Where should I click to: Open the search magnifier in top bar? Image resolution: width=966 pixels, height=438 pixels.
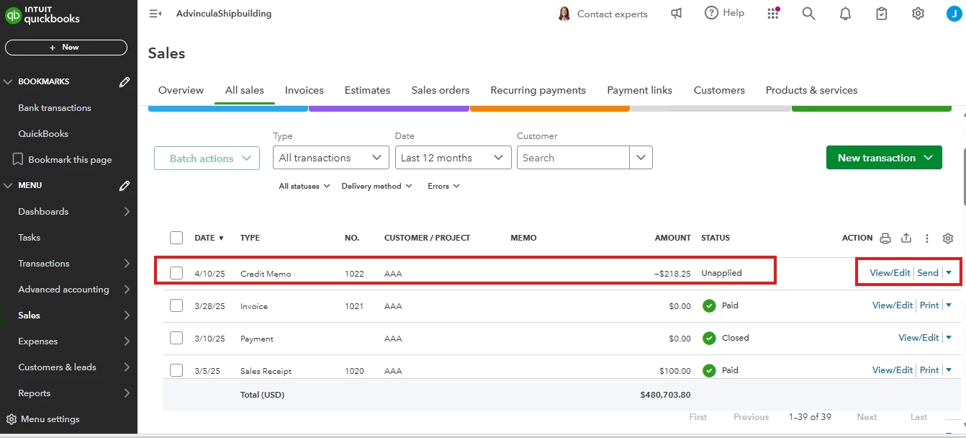click(808, 14)
